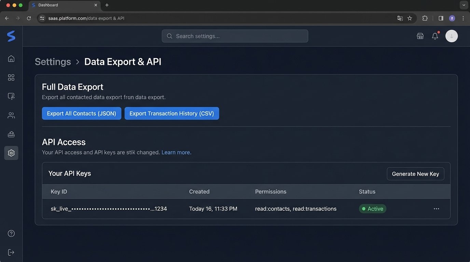Select the Dashboard browser tab
The height and width of the screenshot is (262, 470).
(48, 5)
